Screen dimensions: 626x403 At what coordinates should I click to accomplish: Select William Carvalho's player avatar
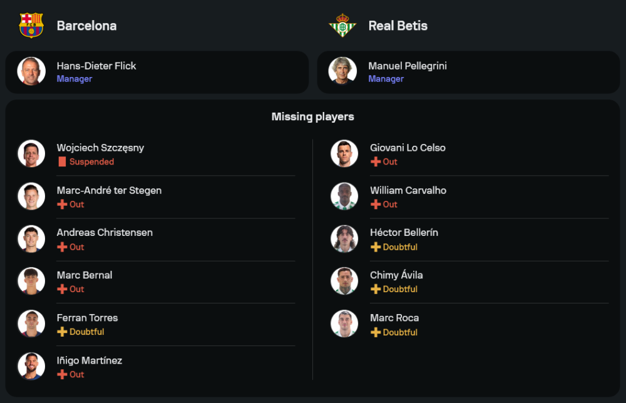click(x=344, y=196)
